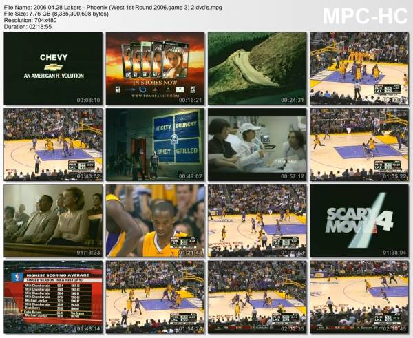
Task: Click the CHEVY title text
Action: pyautogui.click(x=54, y=57)
